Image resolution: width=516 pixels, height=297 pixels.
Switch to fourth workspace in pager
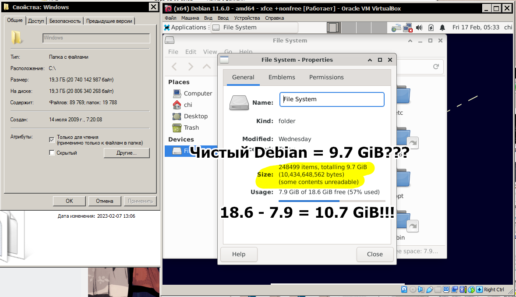[x=379, y=27]
